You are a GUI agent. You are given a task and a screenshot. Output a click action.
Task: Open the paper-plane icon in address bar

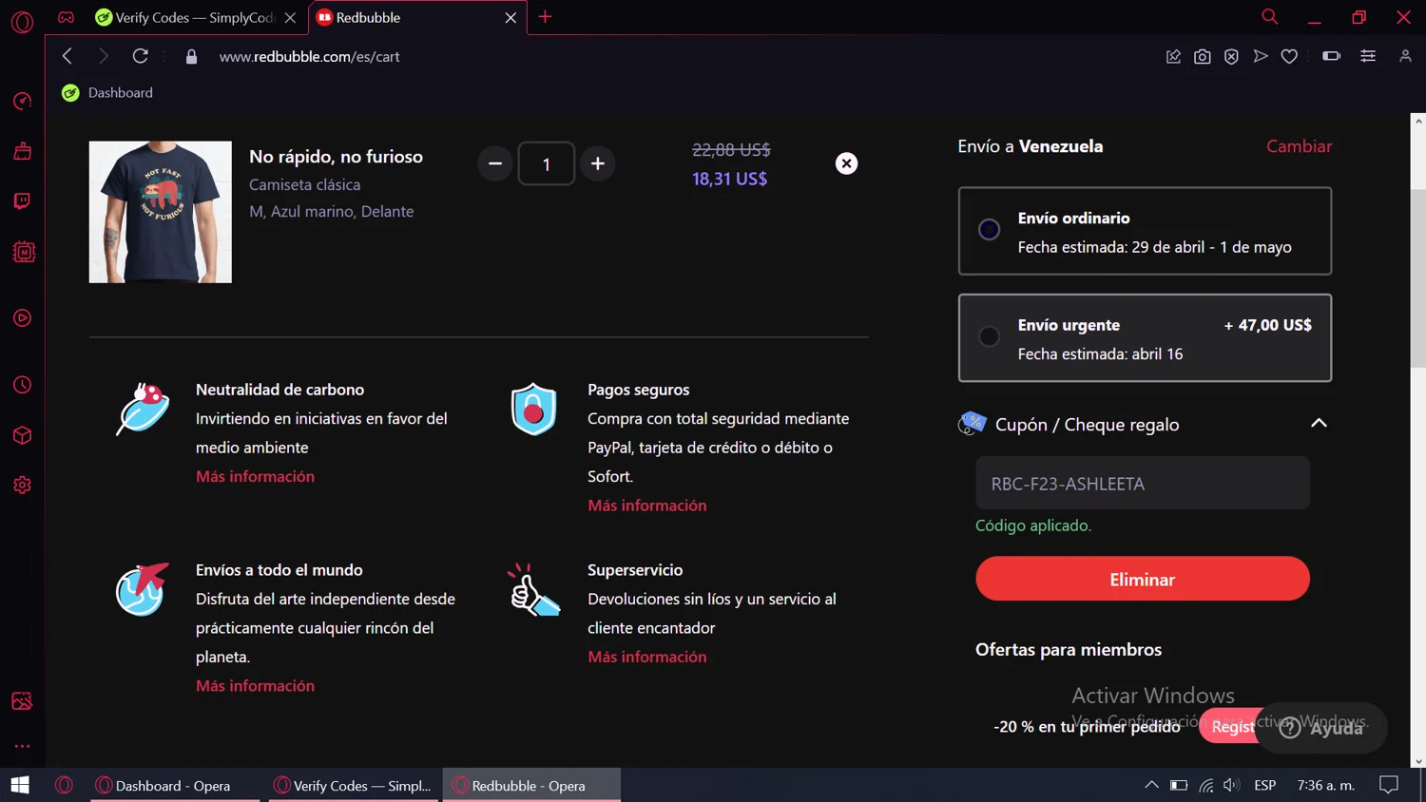(1261, 57)
